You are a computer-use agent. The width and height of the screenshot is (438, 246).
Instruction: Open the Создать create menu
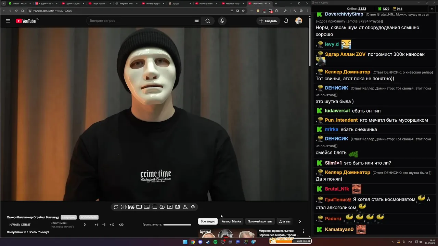coord(268,21)
